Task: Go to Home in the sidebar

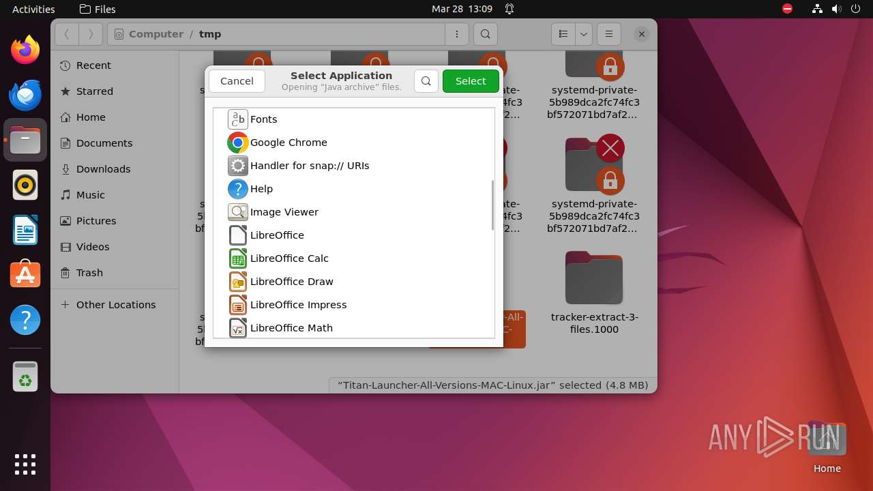Action: pyautogui.click(x=115, y=117)
